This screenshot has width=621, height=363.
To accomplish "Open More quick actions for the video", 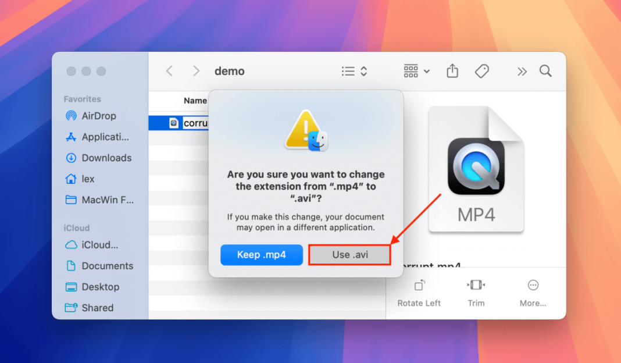I will click(533, 285).
